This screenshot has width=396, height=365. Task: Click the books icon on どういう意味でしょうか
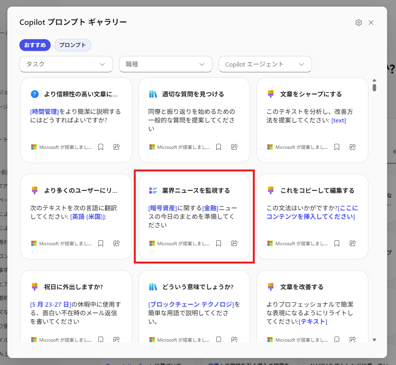153,287
